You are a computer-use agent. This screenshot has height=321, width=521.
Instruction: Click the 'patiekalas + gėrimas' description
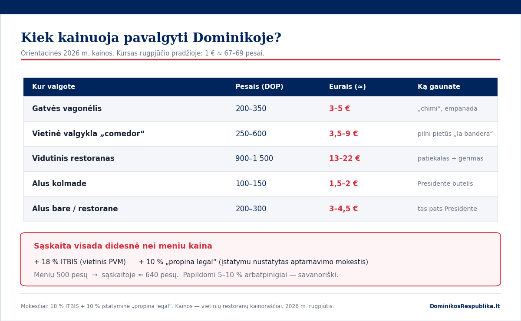coord(451,159)
